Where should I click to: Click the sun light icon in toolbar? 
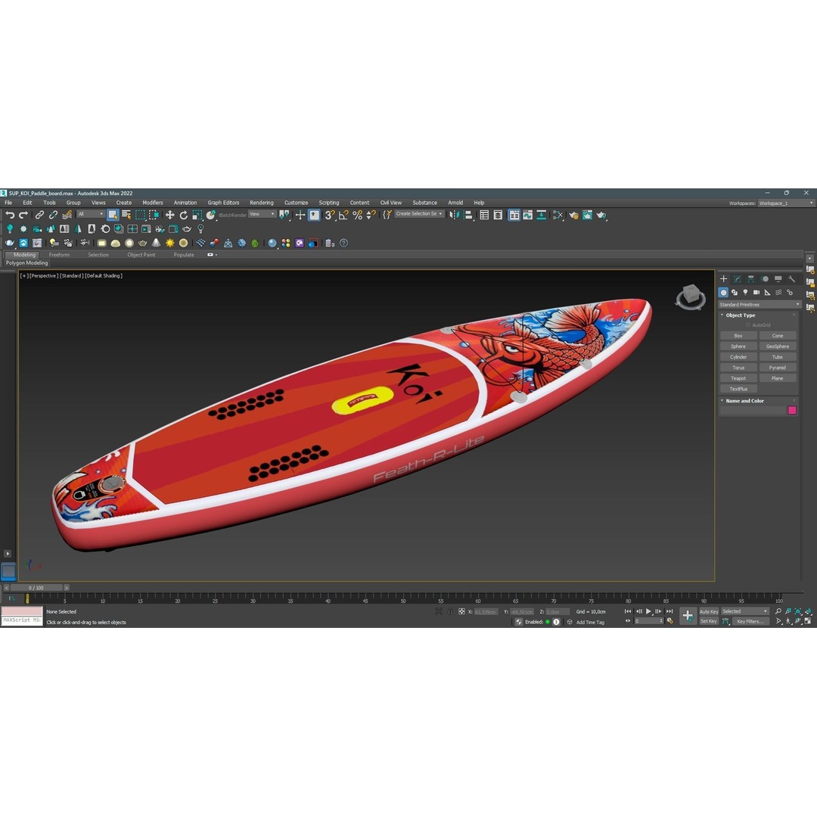point(170,243)
